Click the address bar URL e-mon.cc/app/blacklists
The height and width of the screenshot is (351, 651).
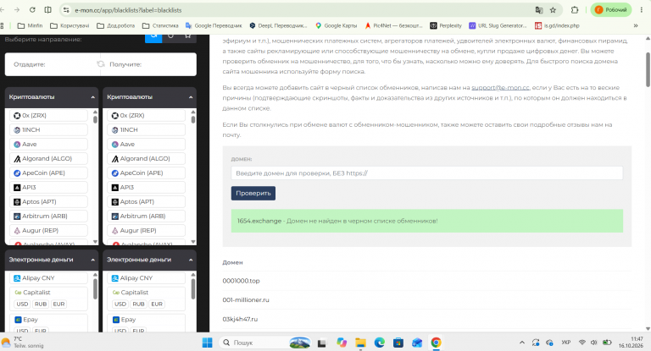pos(128,10)
